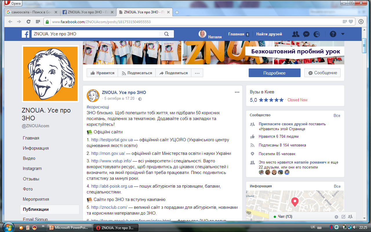Screen dimensions: 371x232
Task: Click the Facebook search field
Action: coord(95,34)
